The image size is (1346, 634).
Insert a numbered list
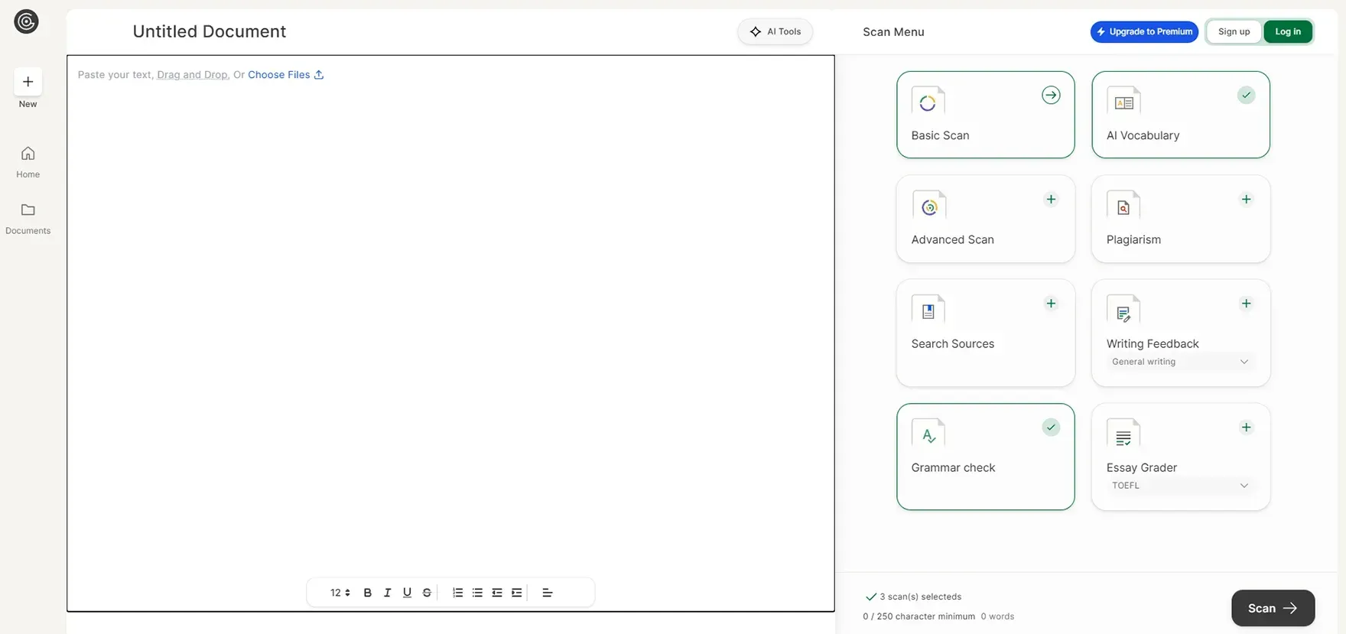457,593
